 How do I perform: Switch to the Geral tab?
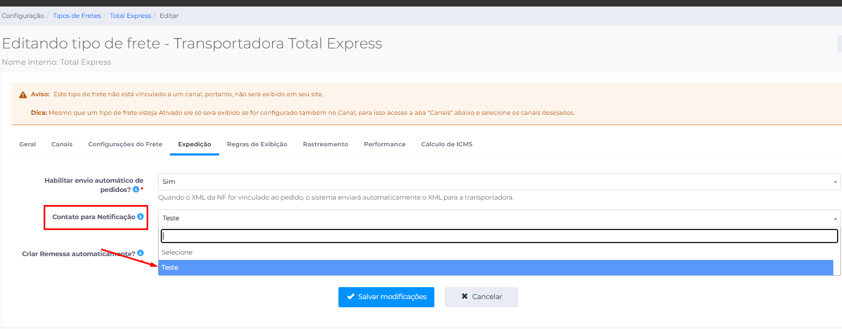coord(27,144)
